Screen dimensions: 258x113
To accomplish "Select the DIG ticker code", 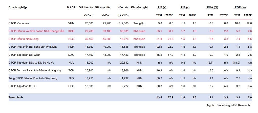I will 71,78.
